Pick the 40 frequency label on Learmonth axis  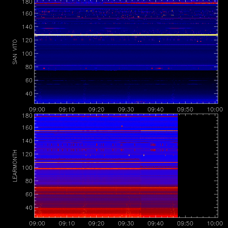(x=29, y=208)
